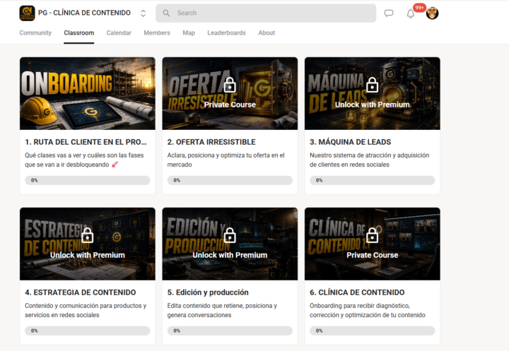
Task: Click Unlock with Premium on Estrategia de Contenido
Action: click(x=88, y=255)
